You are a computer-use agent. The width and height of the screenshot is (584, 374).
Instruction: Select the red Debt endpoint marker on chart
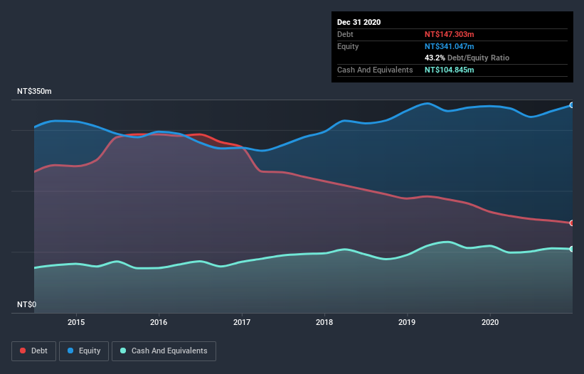[572, 223]
